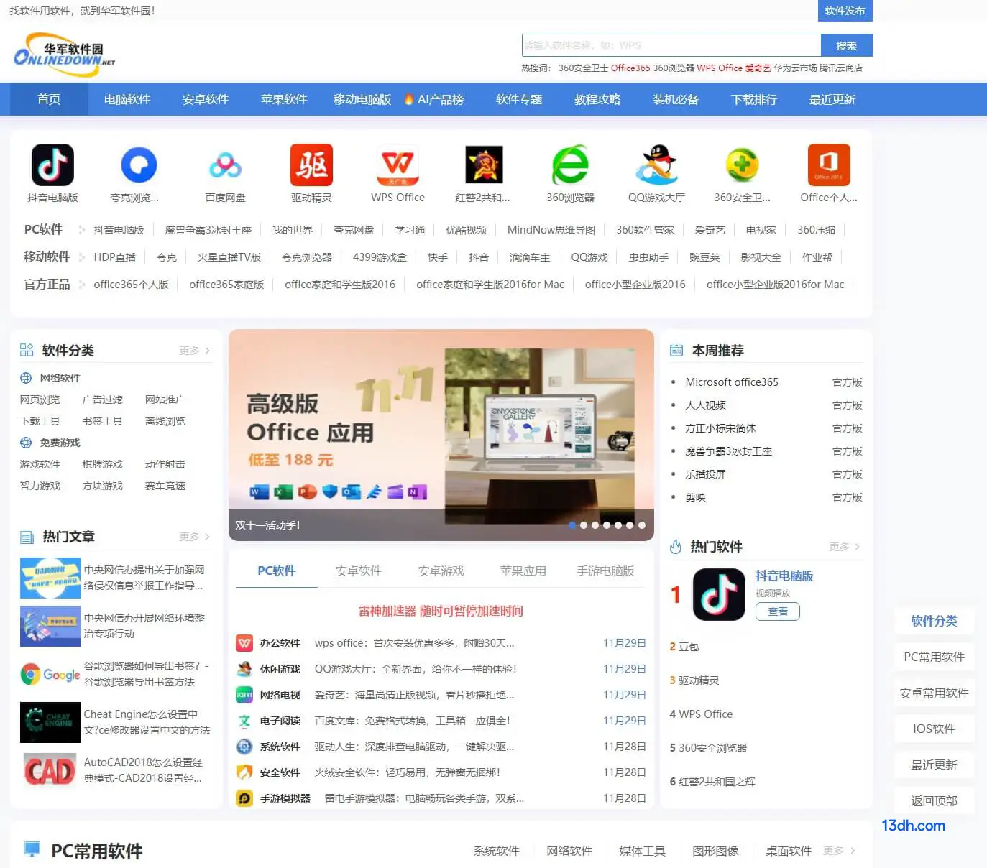Expand 更多 next to 软件分类
Viewport: 987px width, 868px height.
coord(194,351)
